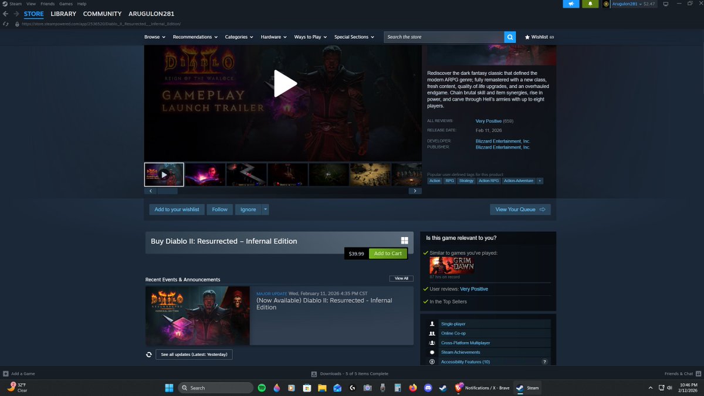
Task: Expand the Recommendations dropdown
Action: click(195, 37)
